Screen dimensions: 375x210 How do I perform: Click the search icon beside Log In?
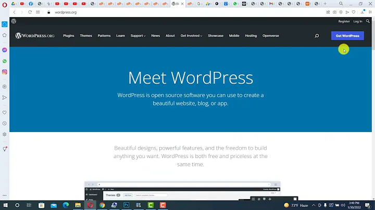pos(368,21)
